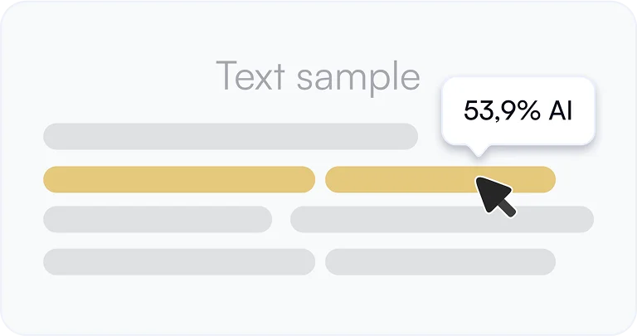Select the left gray bar in bottom row
The image size is (637, 336).
178,261
